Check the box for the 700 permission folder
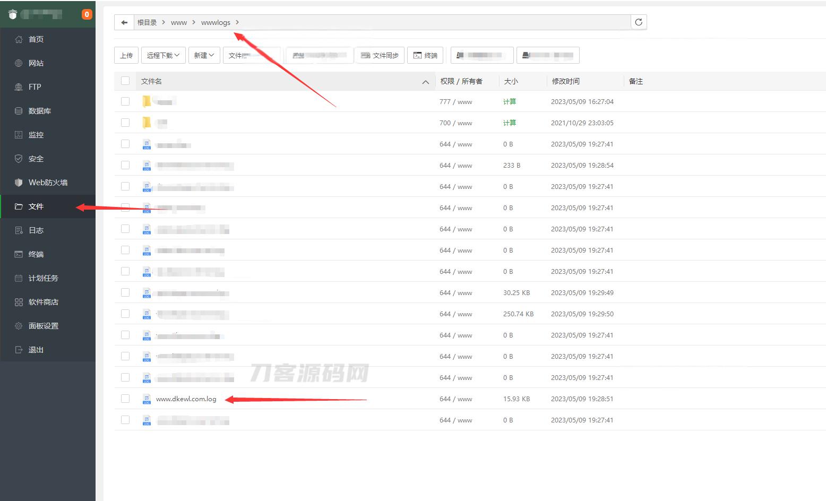Screen dimensions: 826x501 (125, 123)
